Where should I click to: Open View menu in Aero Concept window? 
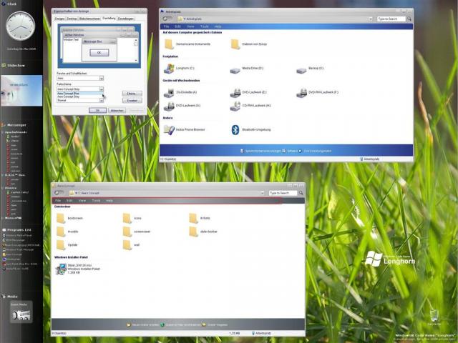(82, 201)
